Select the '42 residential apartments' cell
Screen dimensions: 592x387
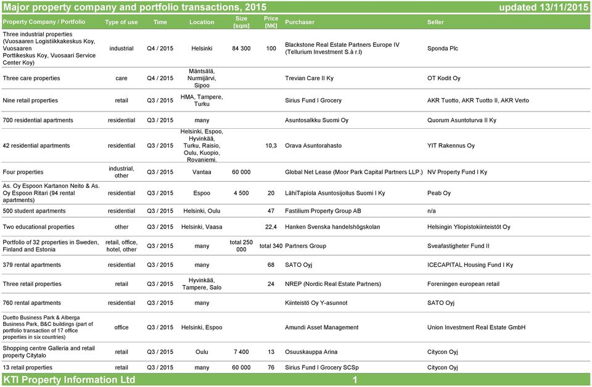pyautogui.click(x=36, y=145)
